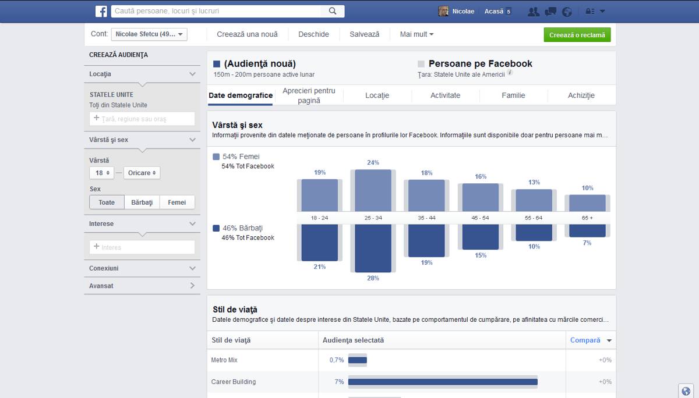The height and width of the screenshot is (398, 699).
Task: Open the maximum age Oricare dropdown
Action: pos(142,173)
